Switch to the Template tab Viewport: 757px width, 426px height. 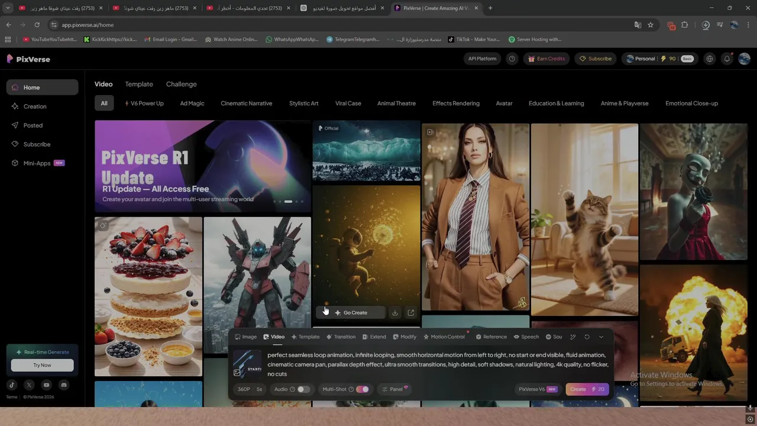coord(139,84)
